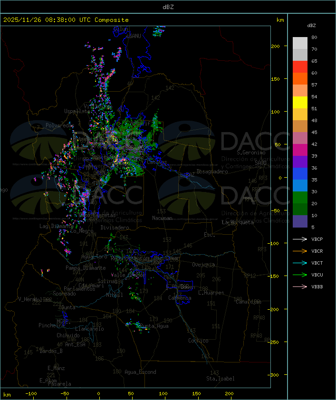The width and height of the screenshot is (336, 400).
Task: Select the light blue 30-35 dBZ swatch
Action: 300,185
